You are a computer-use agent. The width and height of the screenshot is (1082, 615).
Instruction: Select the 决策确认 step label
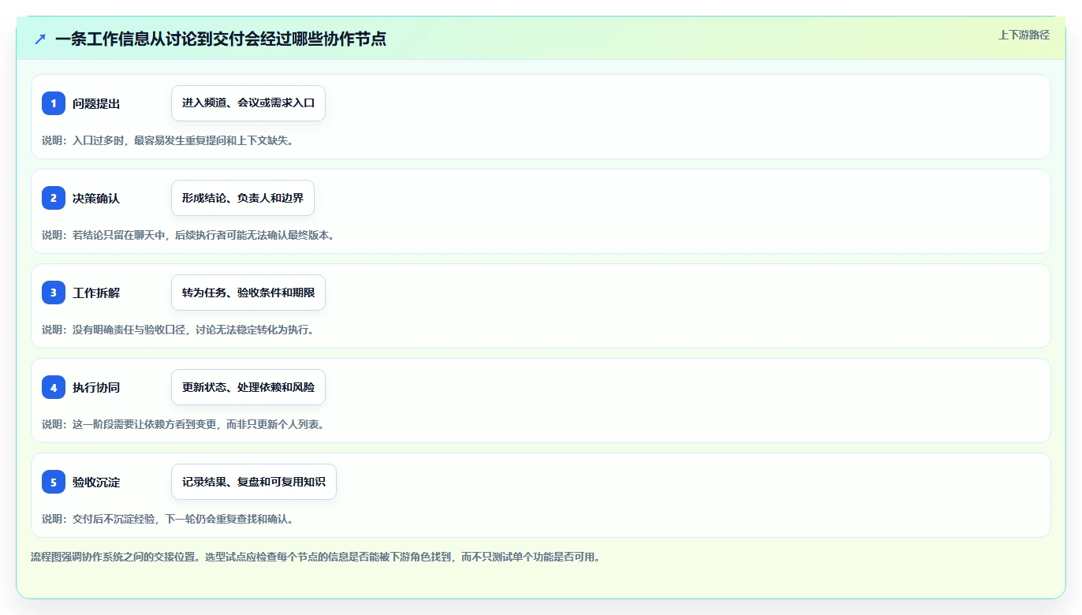96,198
